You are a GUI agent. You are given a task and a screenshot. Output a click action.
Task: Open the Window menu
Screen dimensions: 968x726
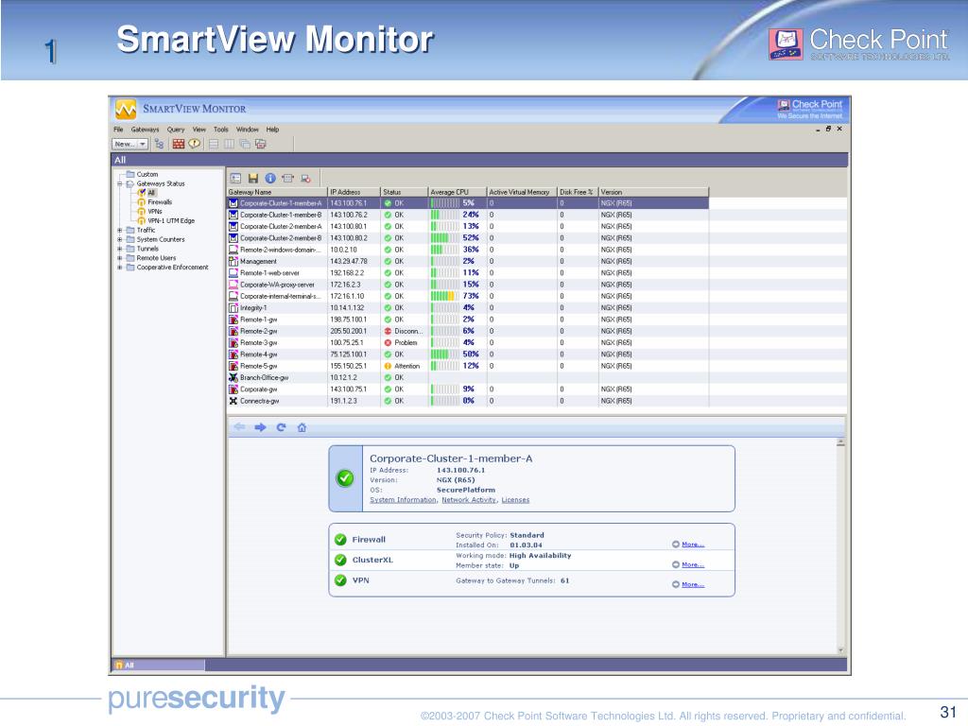[247, 130]
